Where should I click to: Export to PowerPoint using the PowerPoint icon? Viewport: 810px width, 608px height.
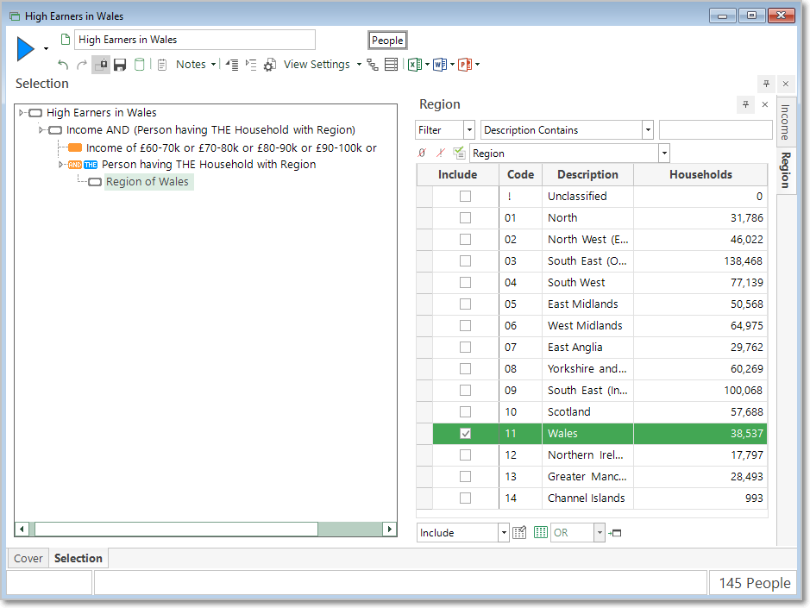465,65
